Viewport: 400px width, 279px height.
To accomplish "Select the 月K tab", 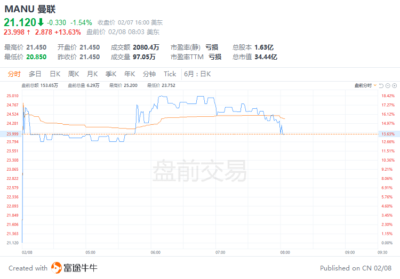I will [92, 74].
